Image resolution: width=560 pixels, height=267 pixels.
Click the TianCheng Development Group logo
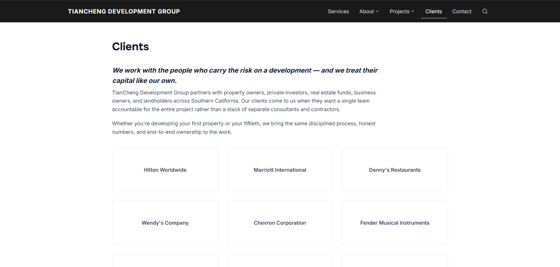click(x=124, y=11)
